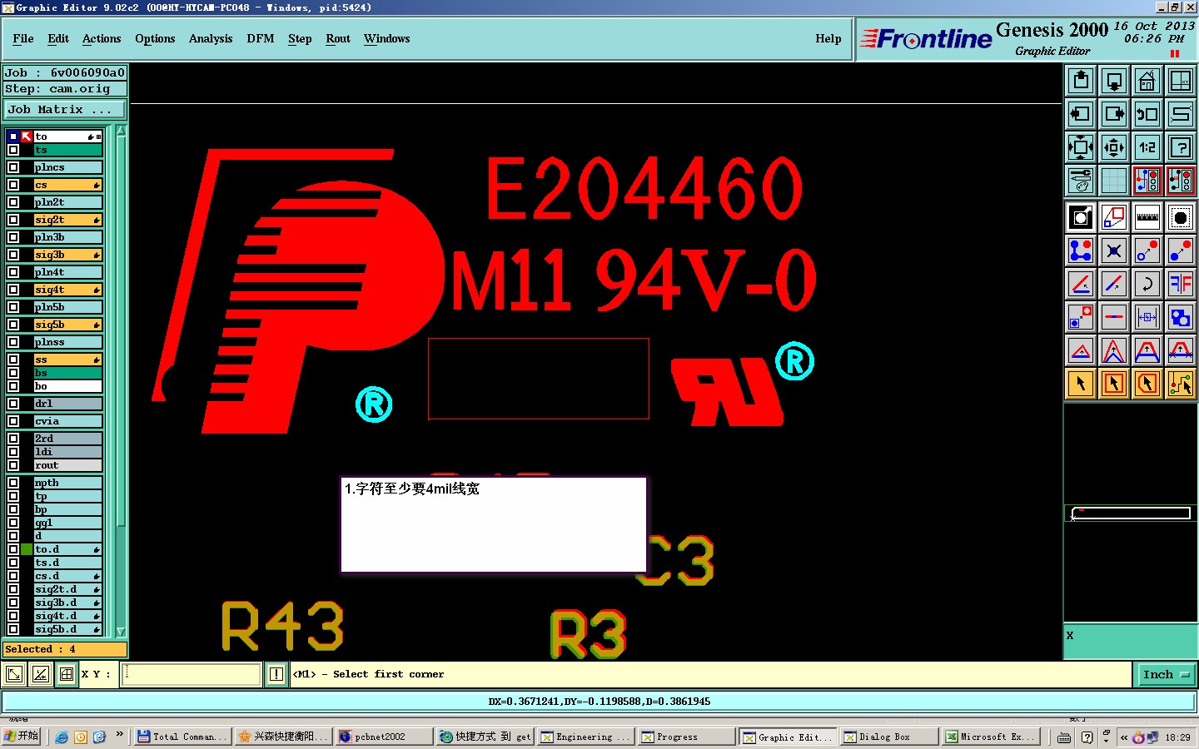Screen dimensions: 1199x749
Task: Open the File menu
Action: pyautogui.click(x=23, y=38)
